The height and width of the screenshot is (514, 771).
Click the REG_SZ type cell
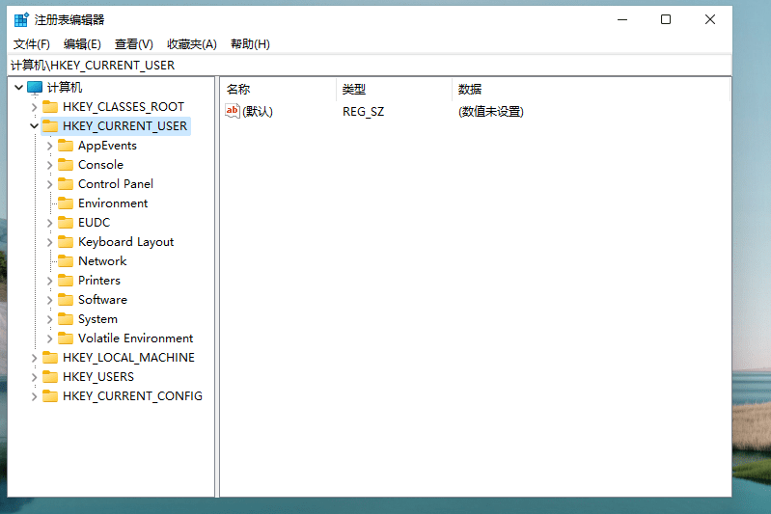click(364, 112)
